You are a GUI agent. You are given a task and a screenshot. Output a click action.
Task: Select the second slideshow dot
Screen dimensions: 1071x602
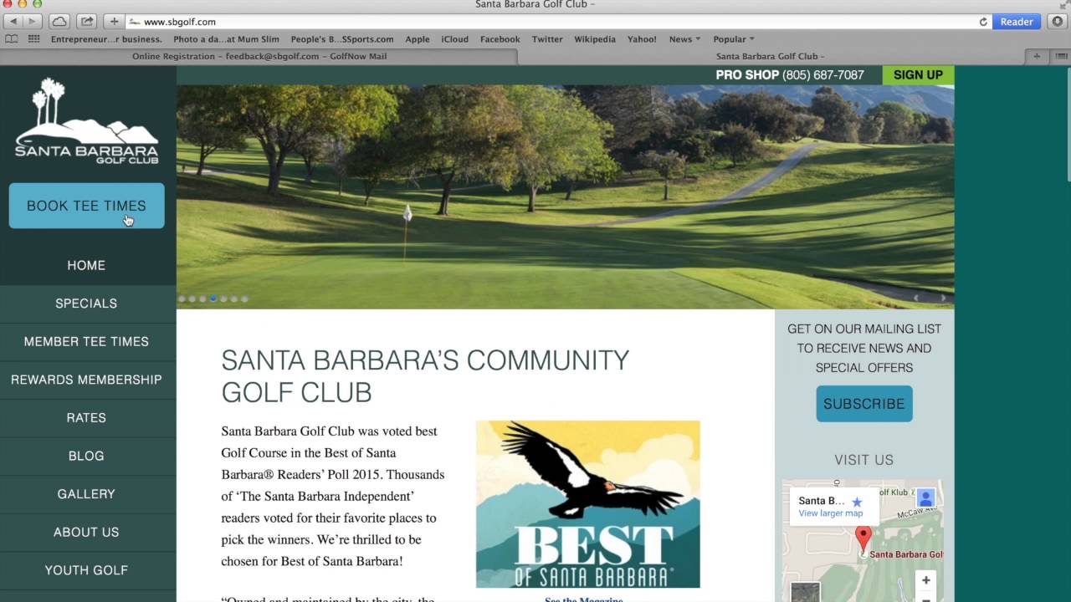tap(192, 298)
